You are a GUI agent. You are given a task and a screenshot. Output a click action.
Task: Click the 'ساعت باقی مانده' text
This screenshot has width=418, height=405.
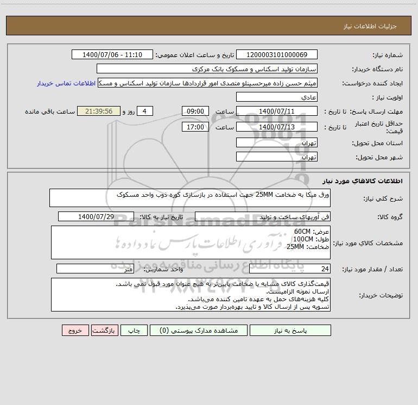point(50,111)
